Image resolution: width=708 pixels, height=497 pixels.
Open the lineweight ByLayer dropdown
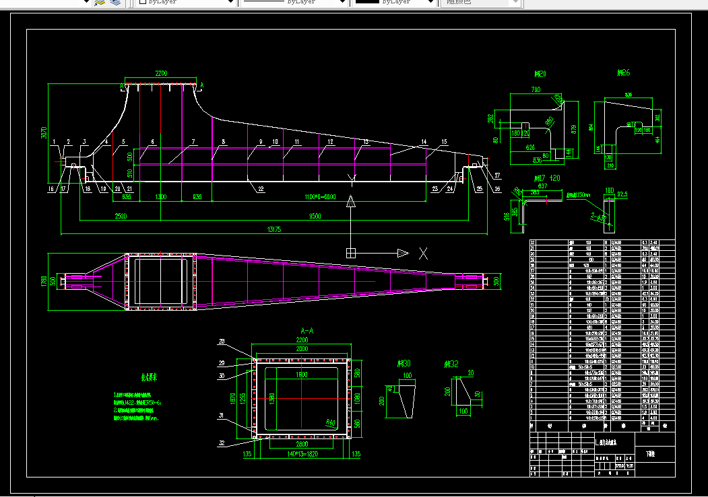pyautogui.click(x=394, y=2)
